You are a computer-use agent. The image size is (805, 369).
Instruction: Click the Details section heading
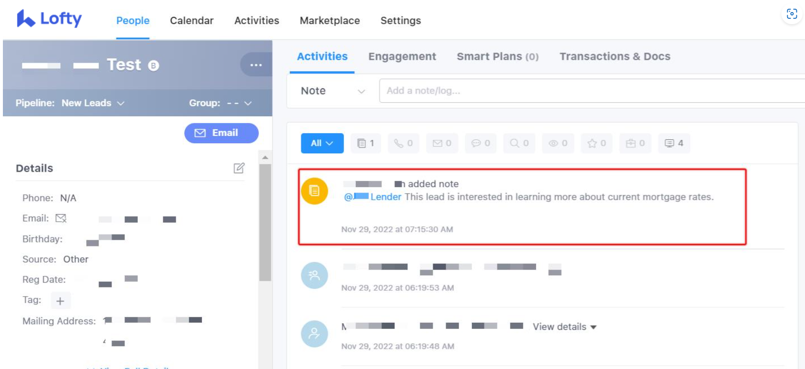[34, 168]
